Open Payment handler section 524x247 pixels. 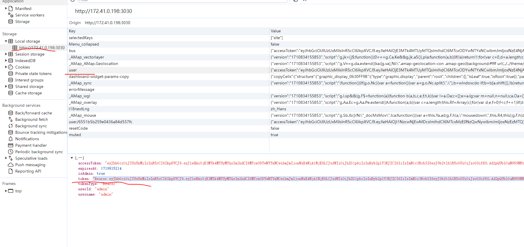click(x=31, y=145)
